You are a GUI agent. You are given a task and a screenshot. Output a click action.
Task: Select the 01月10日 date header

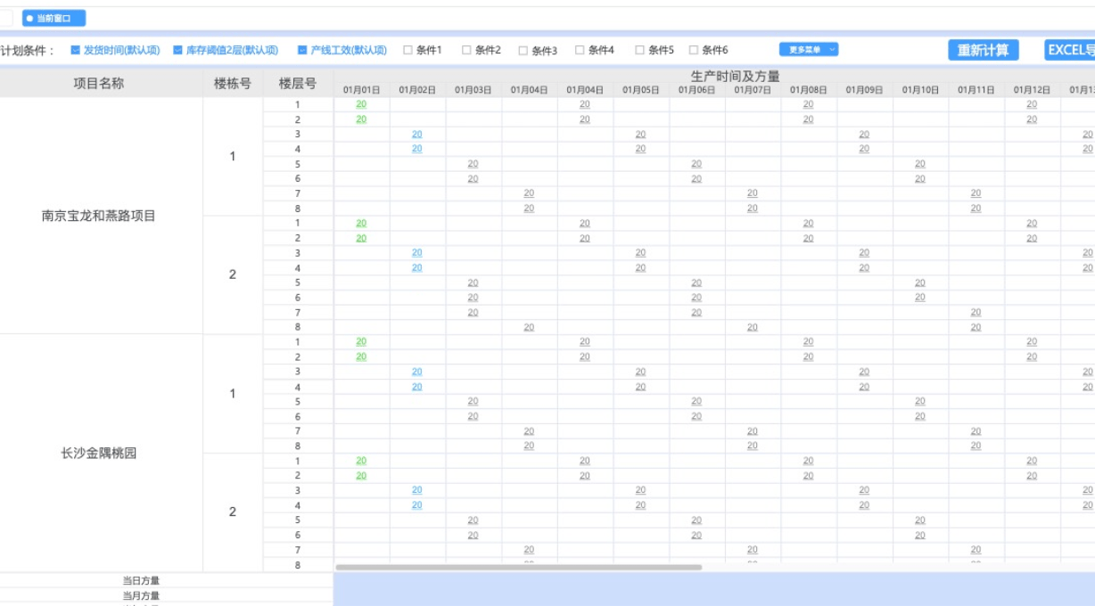tap(921, 90)
